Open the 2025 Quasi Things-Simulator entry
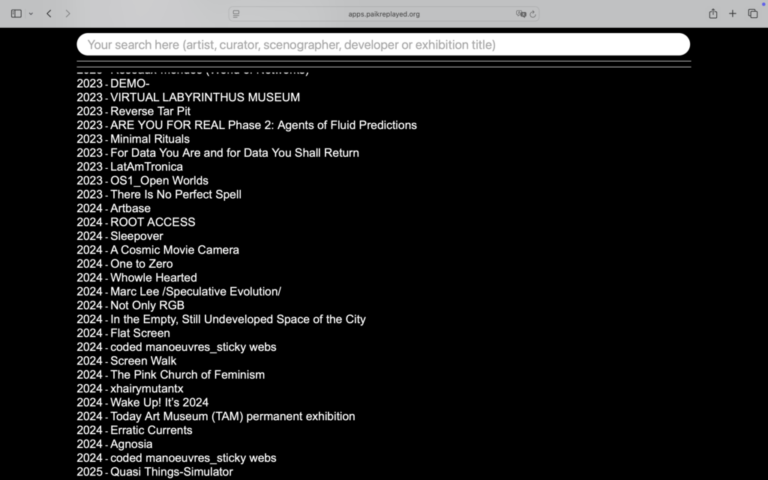The image size is (768, 480). tap(171, 472)
